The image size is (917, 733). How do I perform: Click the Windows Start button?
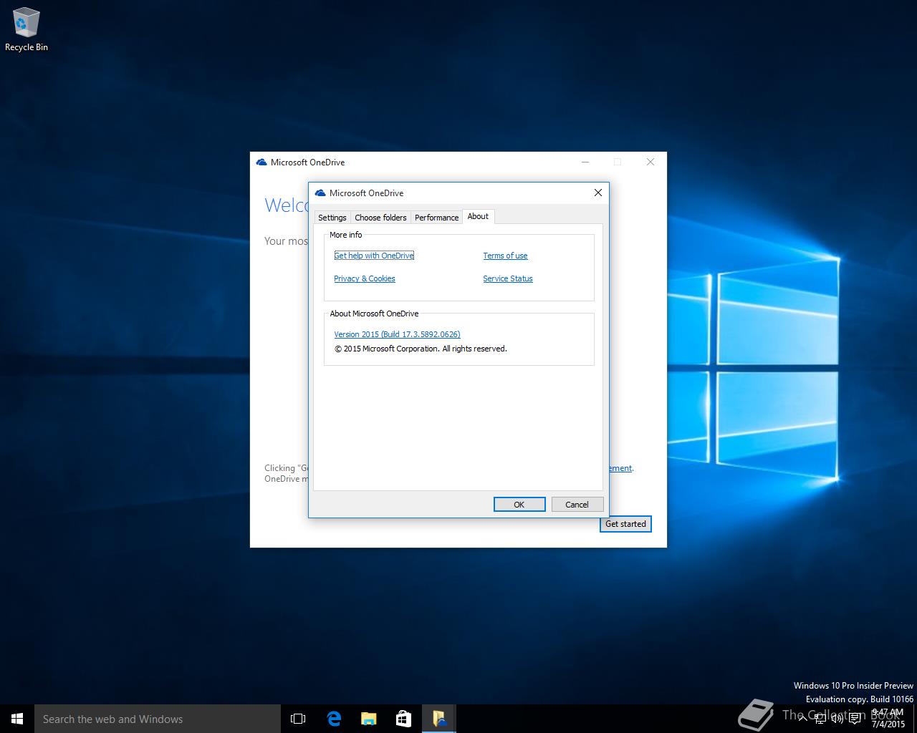pyautogui.click(x=17, y=719)
